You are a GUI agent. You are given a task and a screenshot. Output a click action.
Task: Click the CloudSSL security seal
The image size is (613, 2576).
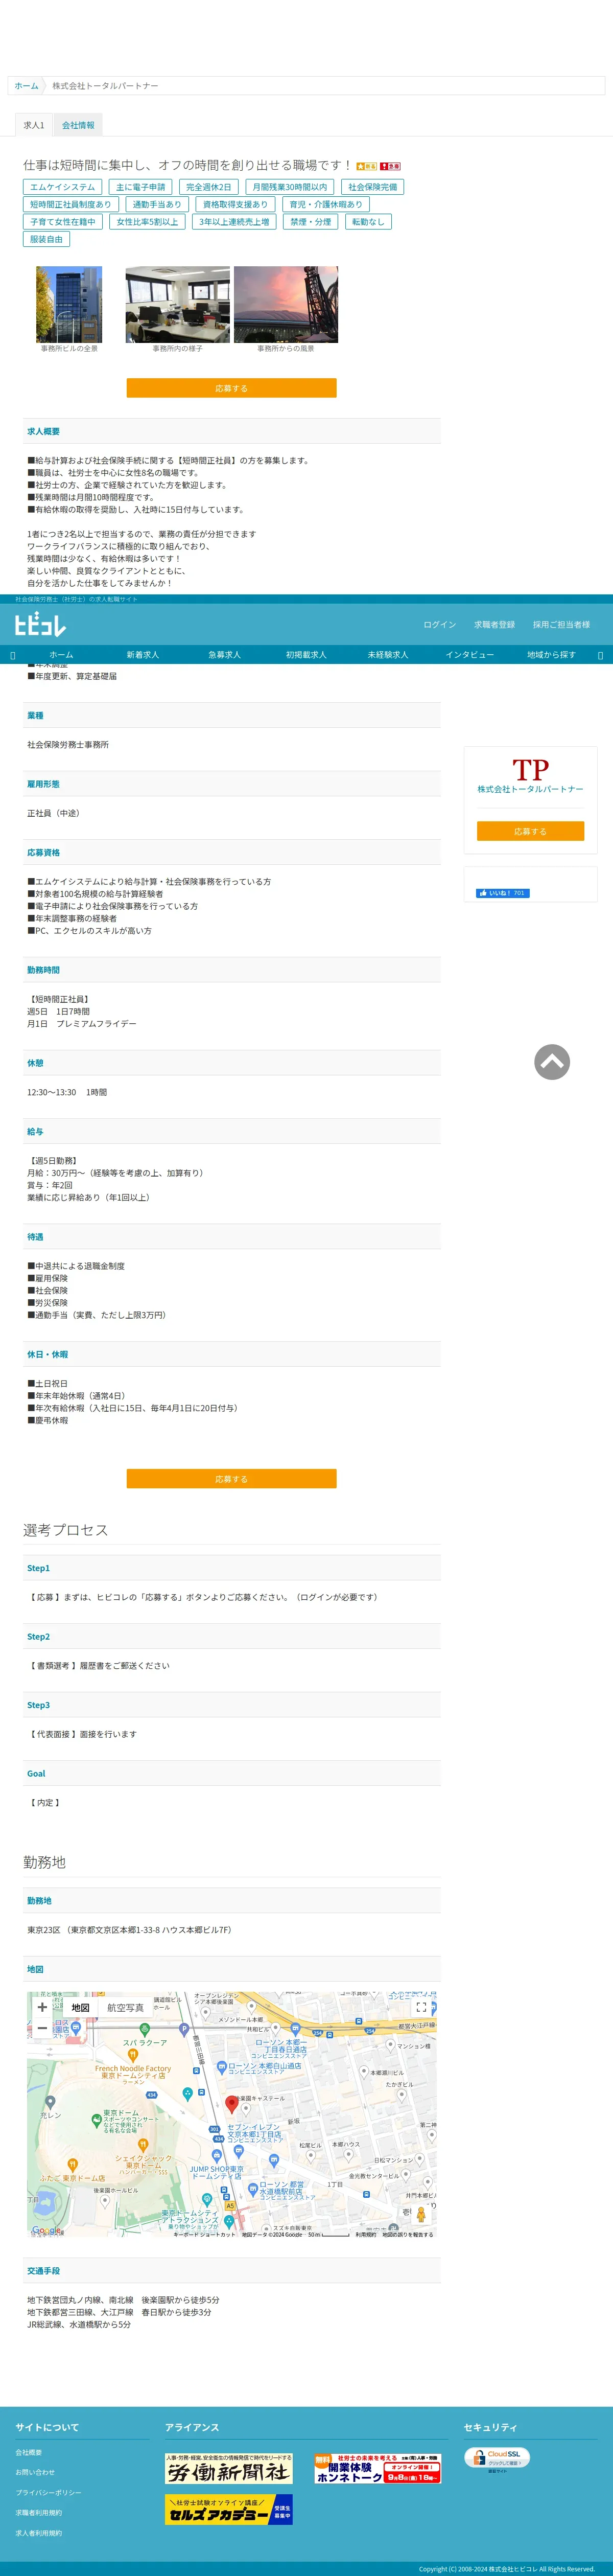click(497, 2459)
